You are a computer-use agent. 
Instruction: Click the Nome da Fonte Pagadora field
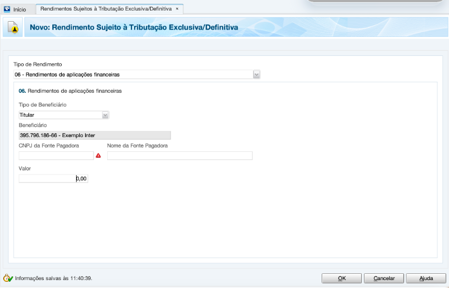(180, 156)
